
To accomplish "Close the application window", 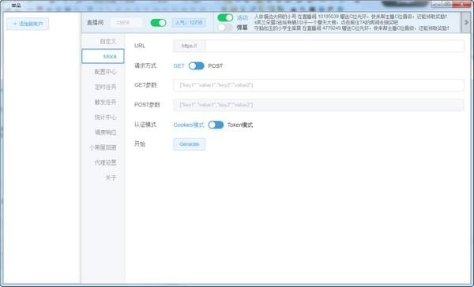I will [461, 4].
